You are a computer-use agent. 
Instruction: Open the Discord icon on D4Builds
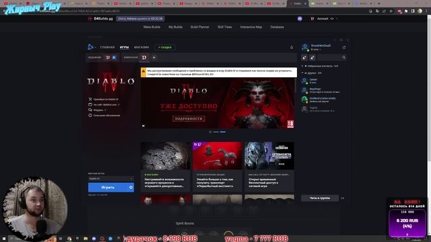[300, 19]
